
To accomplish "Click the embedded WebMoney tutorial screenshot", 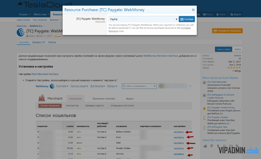I will pos(114,121).
